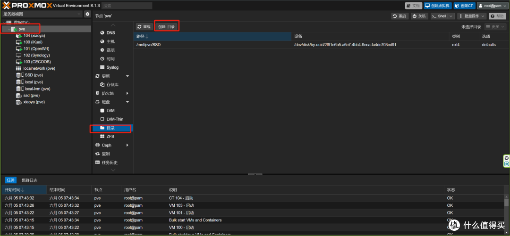Screen dimensions: 510x236
Task: Open 任务历史 task history
Action: click(109, 163)
